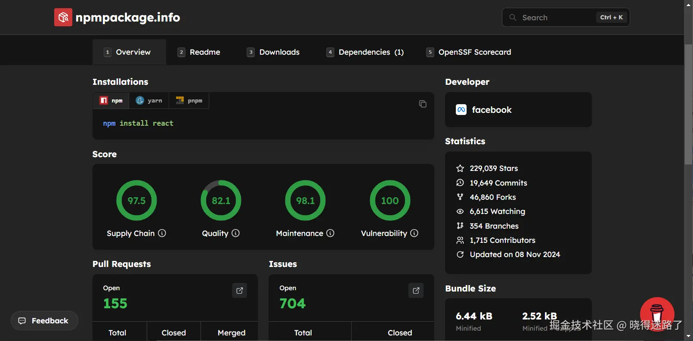Click Updated on 08 Nov 2024 text
The image size is (693, 341).
click(x=515, y=254)
